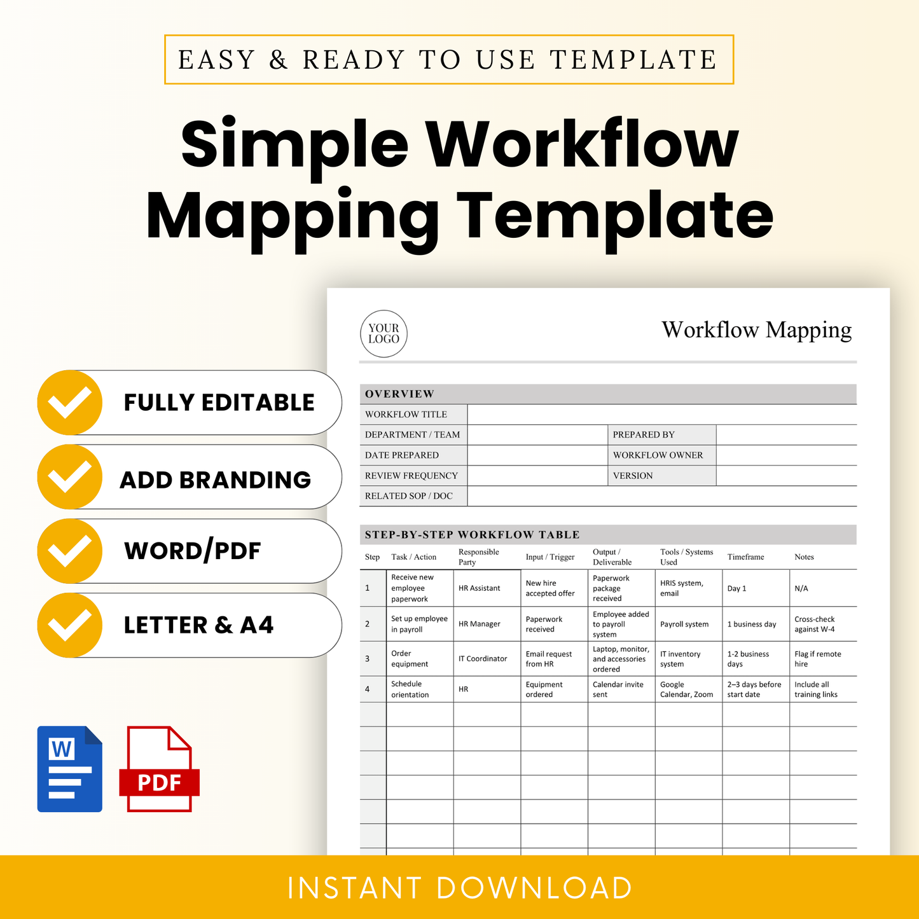
Task: Click the 'Order equipment' cell
Action: pyautogui.click(x=420, y=659)
